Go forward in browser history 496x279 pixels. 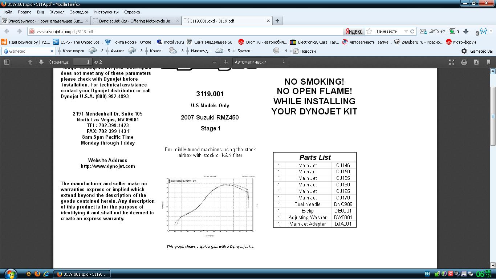coord(19,31)
